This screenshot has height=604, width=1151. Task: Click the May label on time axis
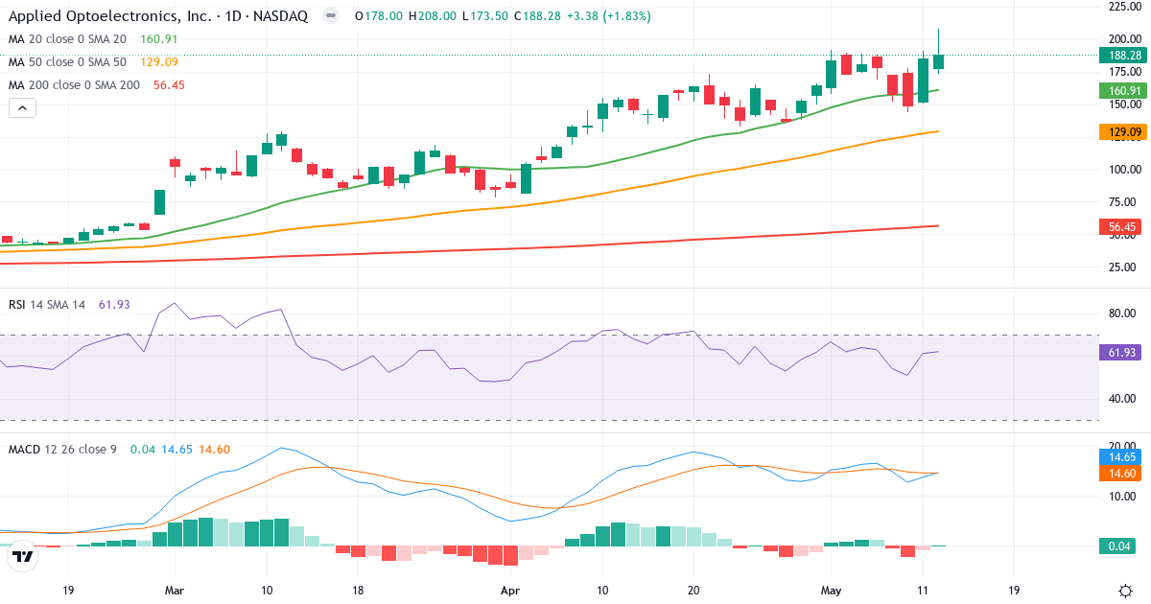(830, 591)
